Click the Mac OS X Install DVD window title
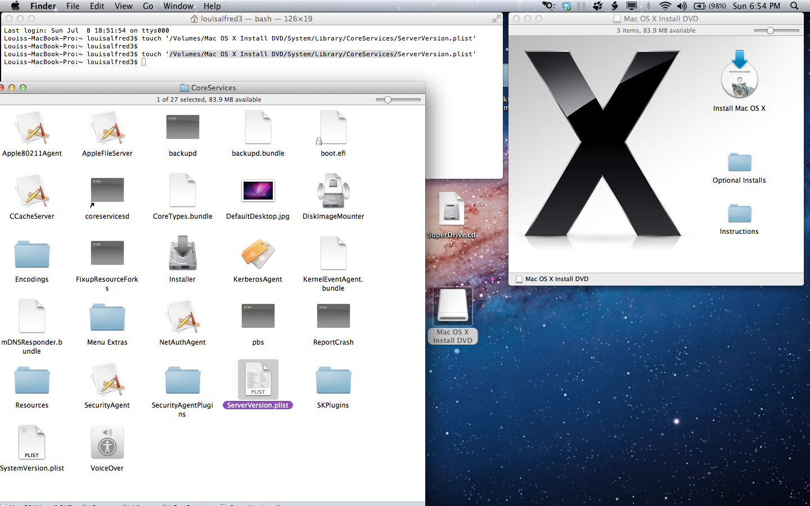The height and width of the screenshot is (506, 810). 656,19
